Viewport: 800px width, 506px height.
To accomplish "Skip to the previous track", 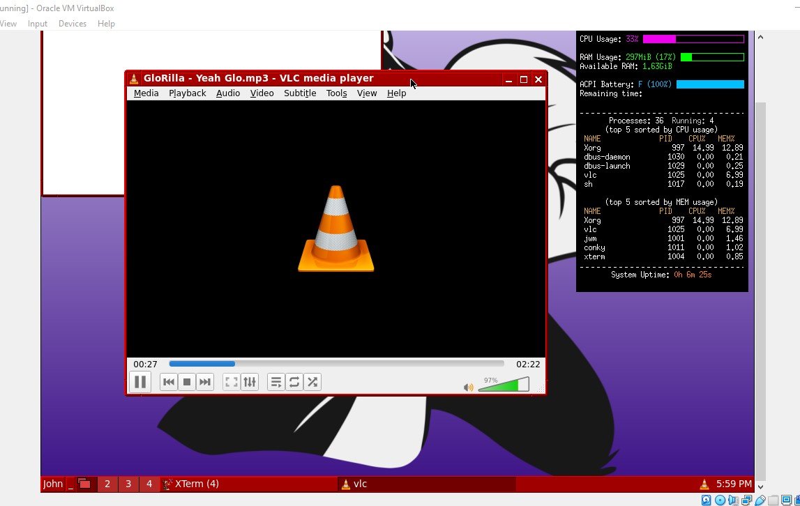I will [168, 382].
